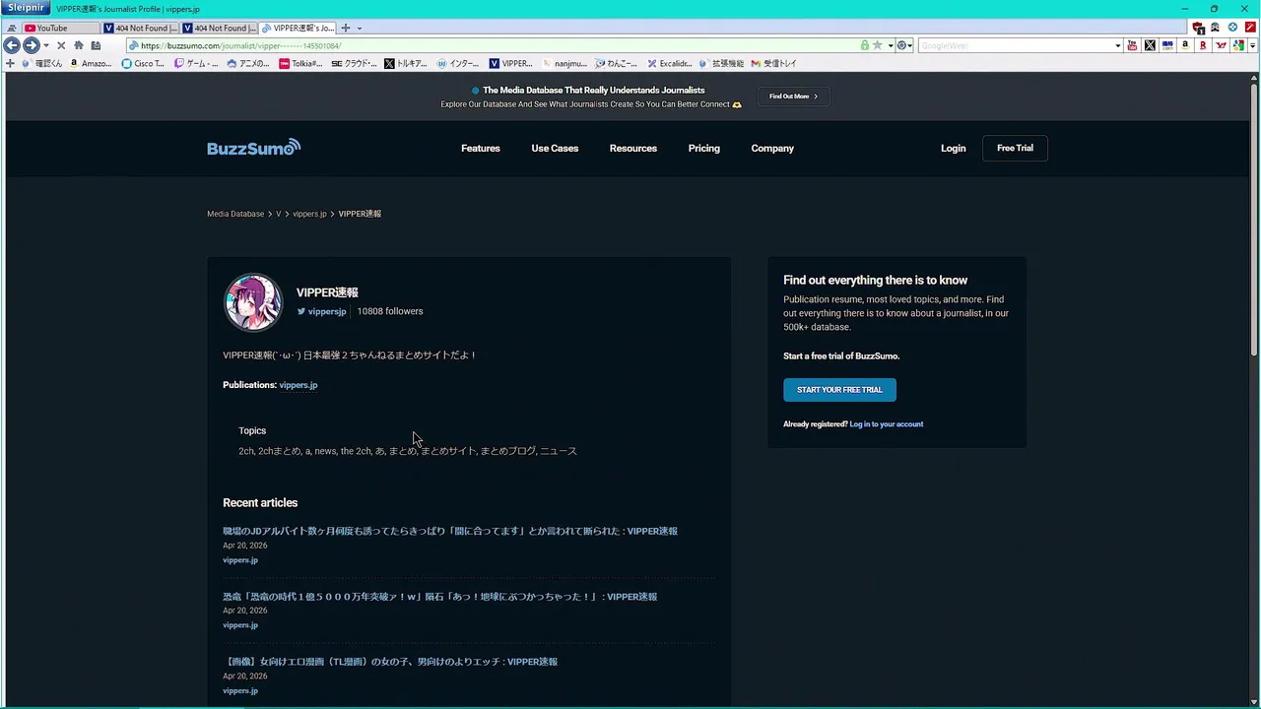
Task: Open the Tolkia bookmark
Action: tap(300, 63)
